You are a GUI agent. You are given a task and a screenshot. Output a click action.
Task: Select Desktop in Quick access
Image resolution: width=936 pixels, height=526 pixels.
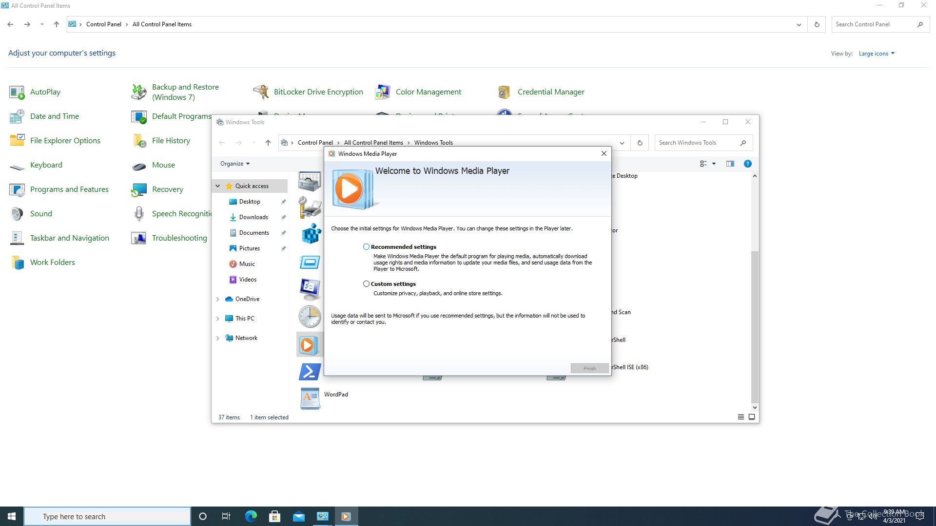(x=250, y=202)
